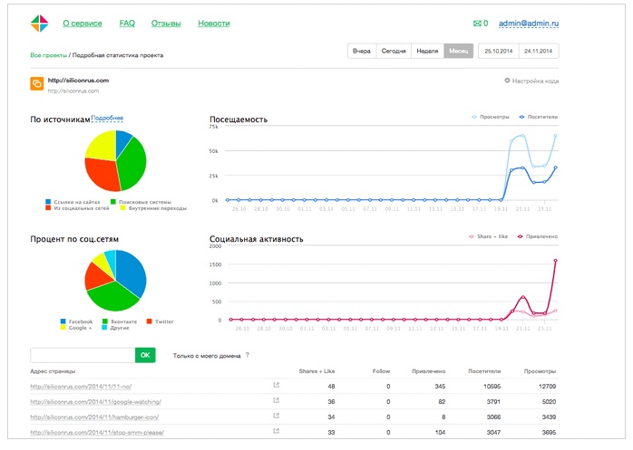633x450 pixels.
Task: Open external link icon for 11-no page
Action: point(276,386)
